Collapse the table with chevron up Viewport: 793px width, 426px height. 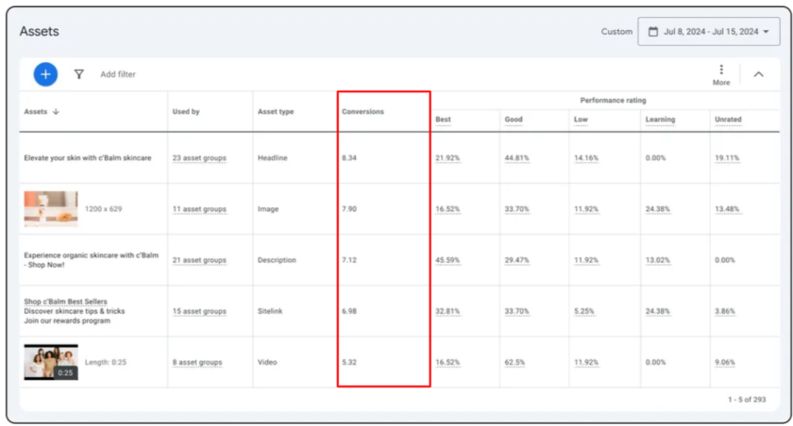point(758,74)
